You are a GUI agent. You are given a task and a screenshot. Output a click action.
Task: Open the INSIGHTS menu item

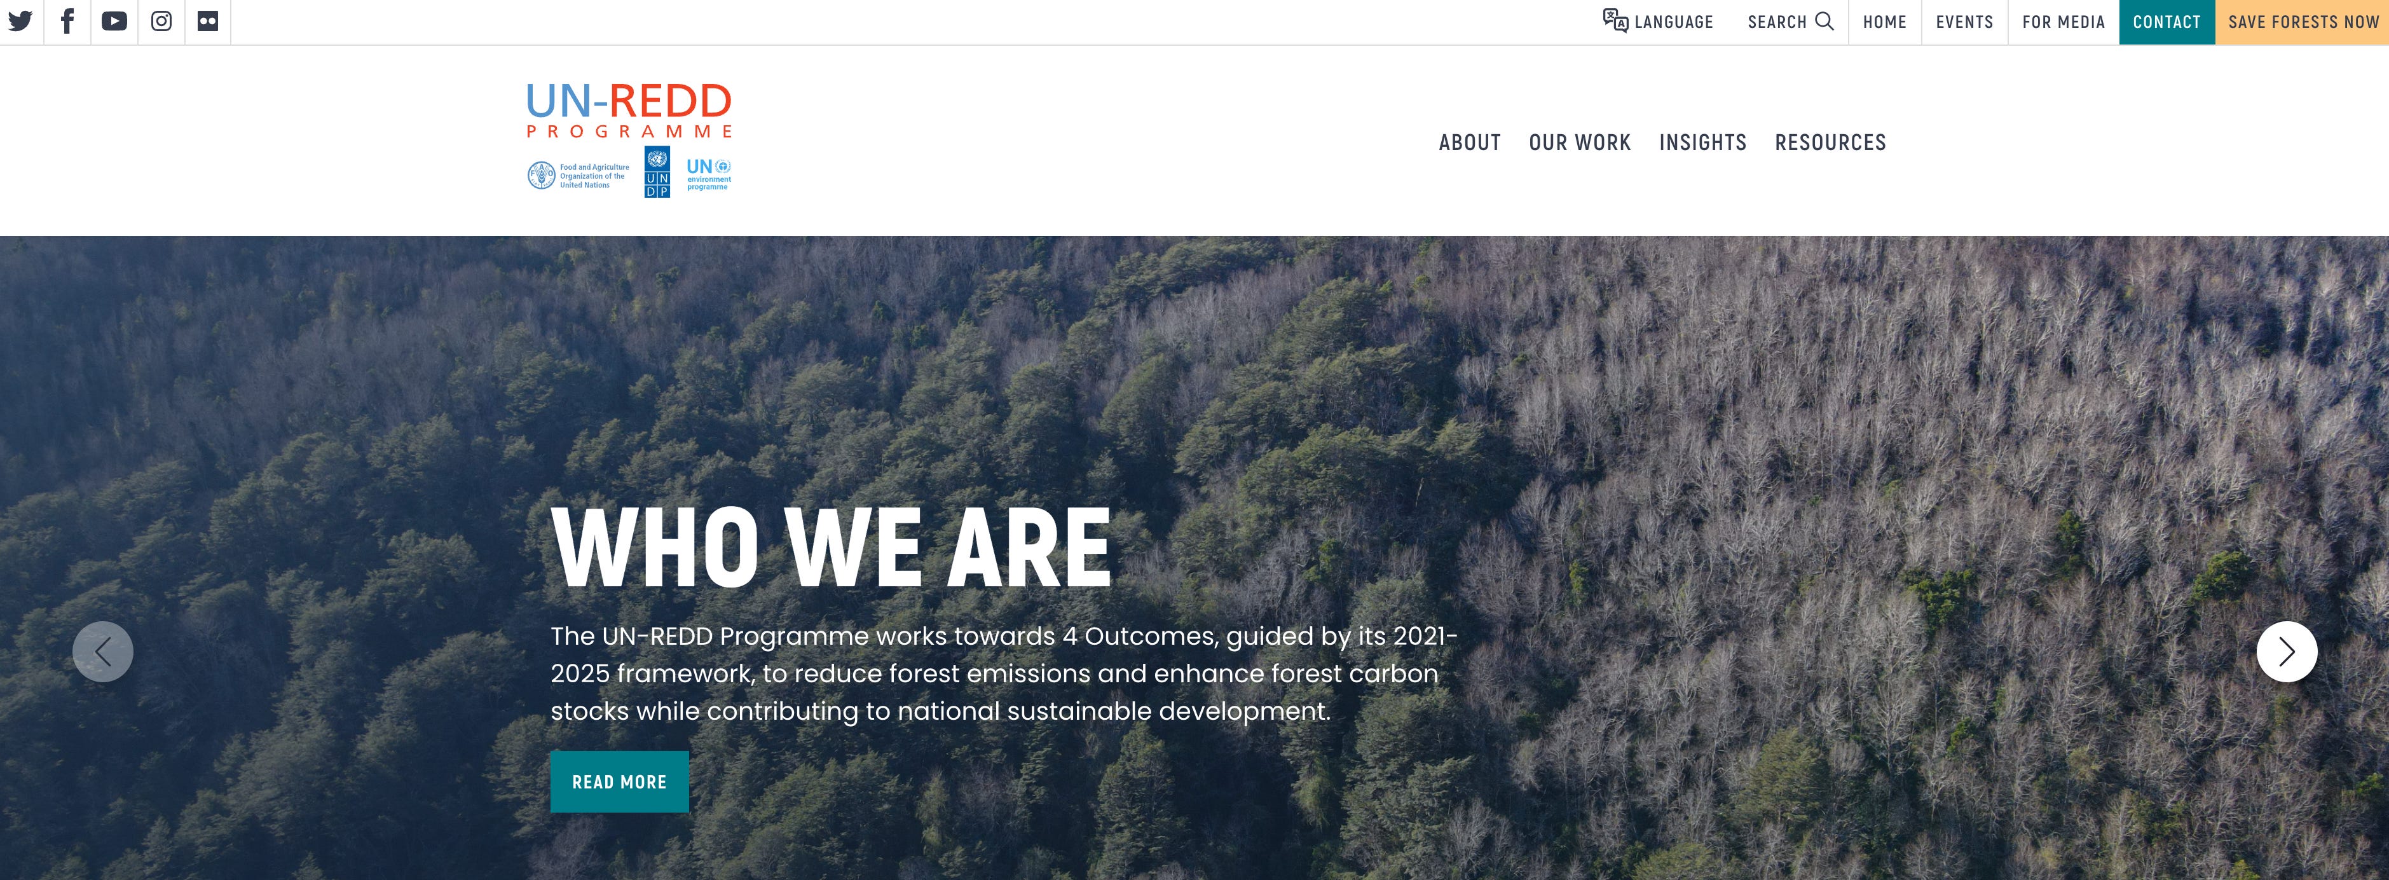pyautogui.click(x=1702, y=143)
